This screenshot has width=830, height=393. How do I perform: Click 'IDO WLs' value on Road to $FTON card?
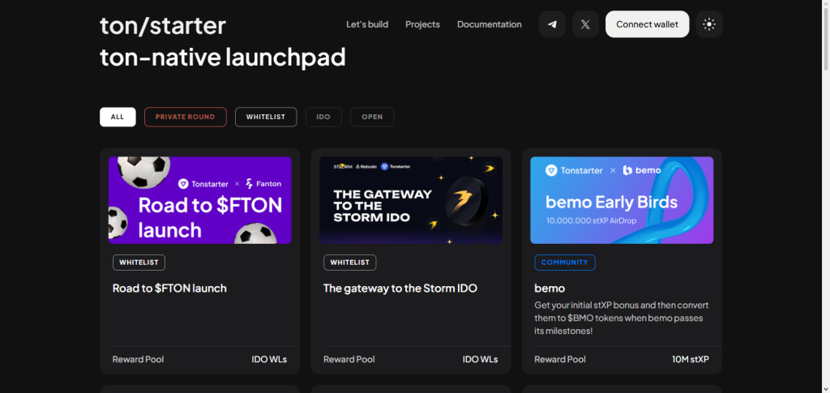point(269,359)
